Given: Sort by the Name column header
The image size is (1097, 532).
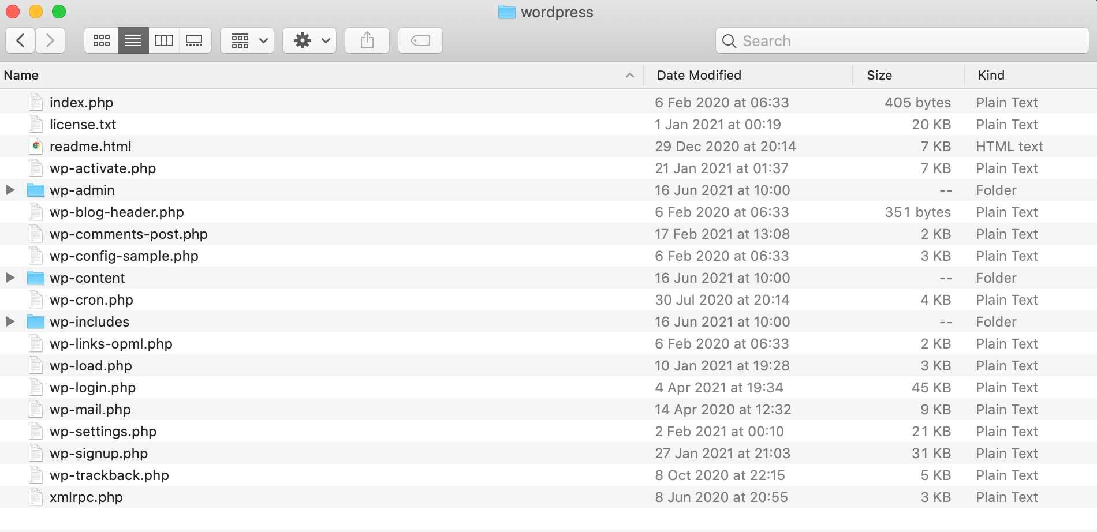Looking at the screenshot, I should 21,75.
